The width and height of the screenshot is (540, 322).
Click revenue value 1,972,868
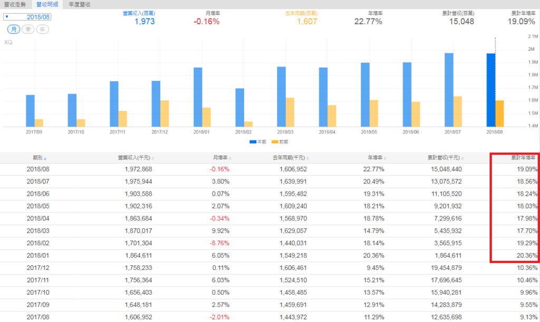tap(139, 169)
